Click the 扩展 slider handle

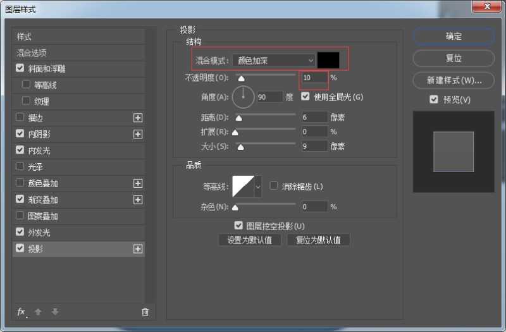[x=235, y=133]
